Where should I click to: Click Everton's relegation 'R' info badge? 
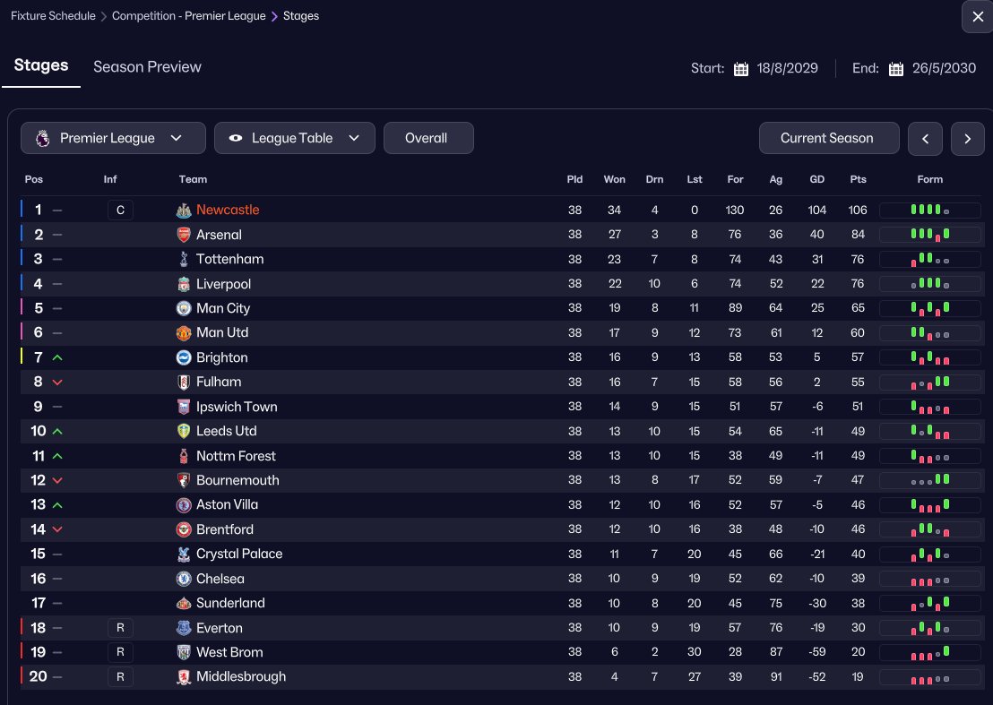120,628
